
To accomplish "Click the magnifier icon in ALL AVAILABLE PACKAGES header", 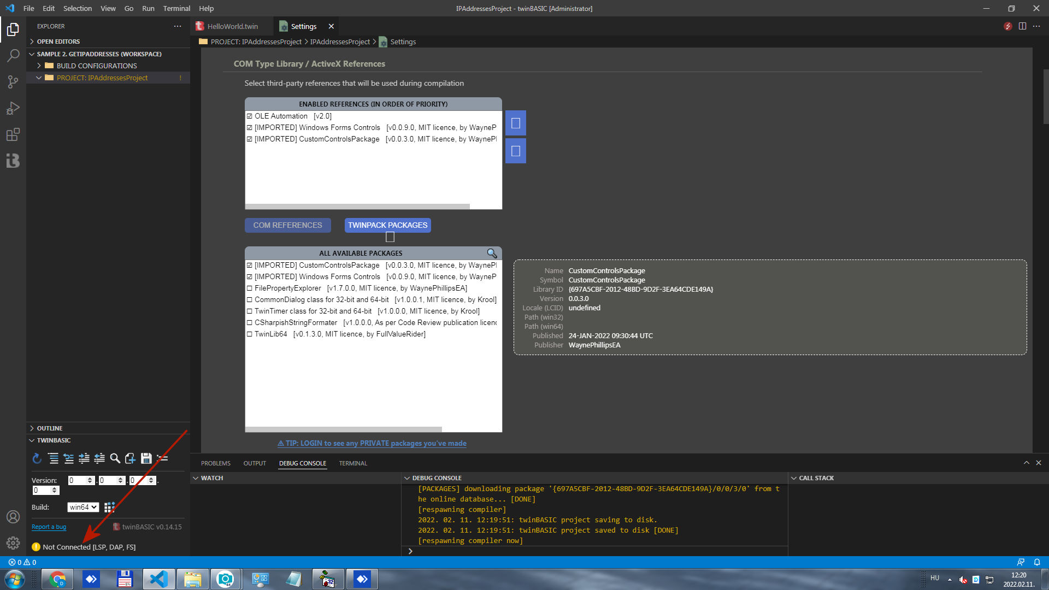I will 491,253.
